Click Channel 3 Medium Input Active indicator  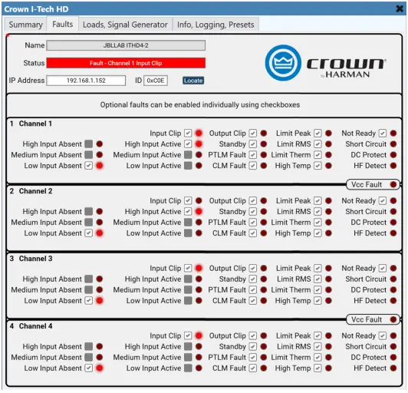(199, 290)
